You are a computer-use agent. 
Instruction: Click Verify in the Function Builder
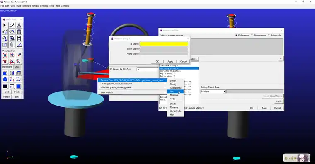click(279, 101)
